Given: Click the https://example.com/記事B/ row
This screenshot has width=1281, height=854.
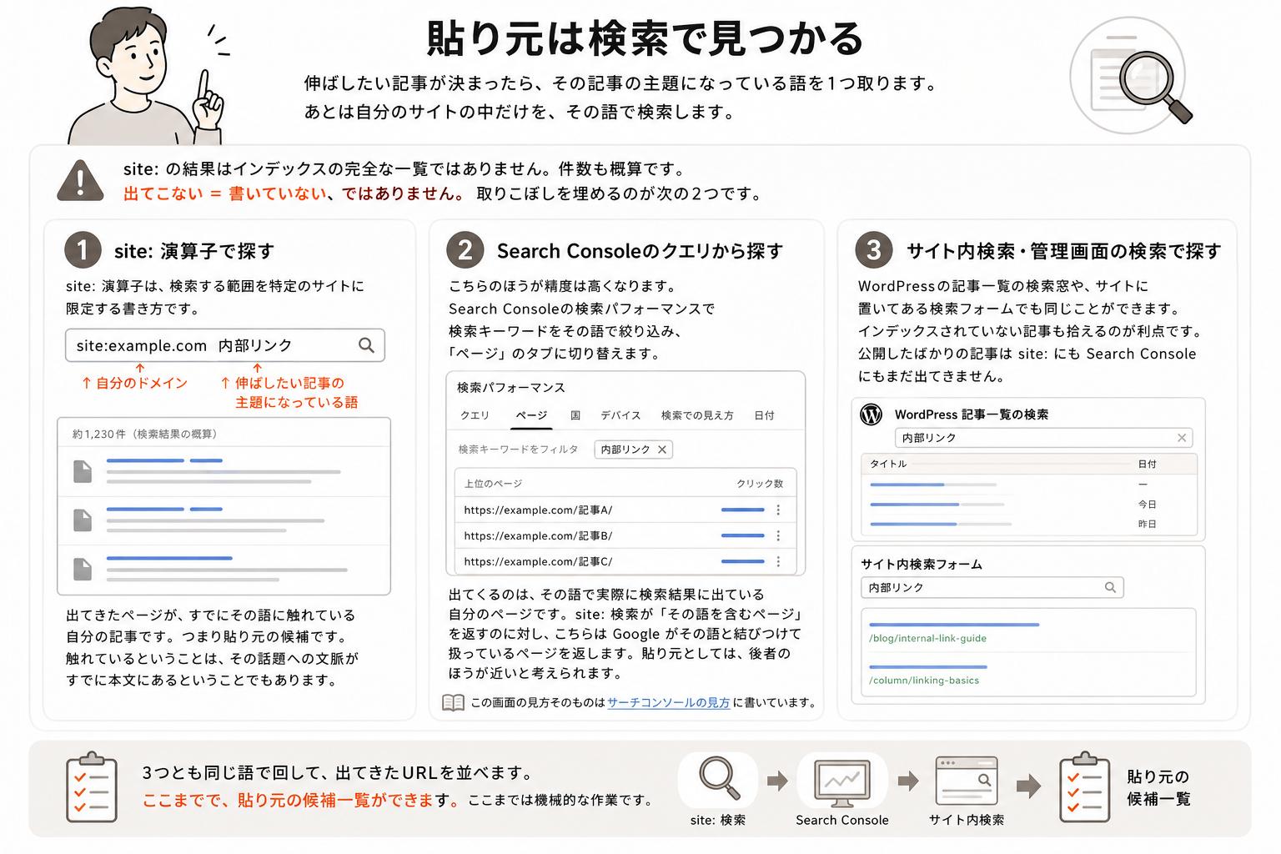Looking at the screenshot, I should (625, 535).
